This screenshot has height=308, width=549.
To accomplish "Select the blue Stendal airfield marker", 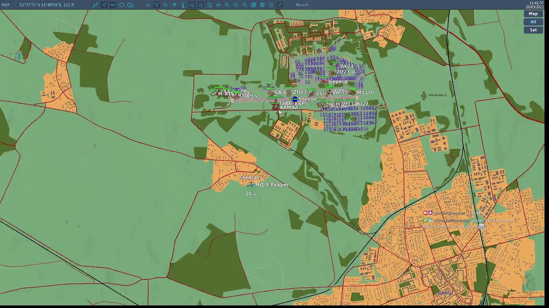I will tap(295, 99).
